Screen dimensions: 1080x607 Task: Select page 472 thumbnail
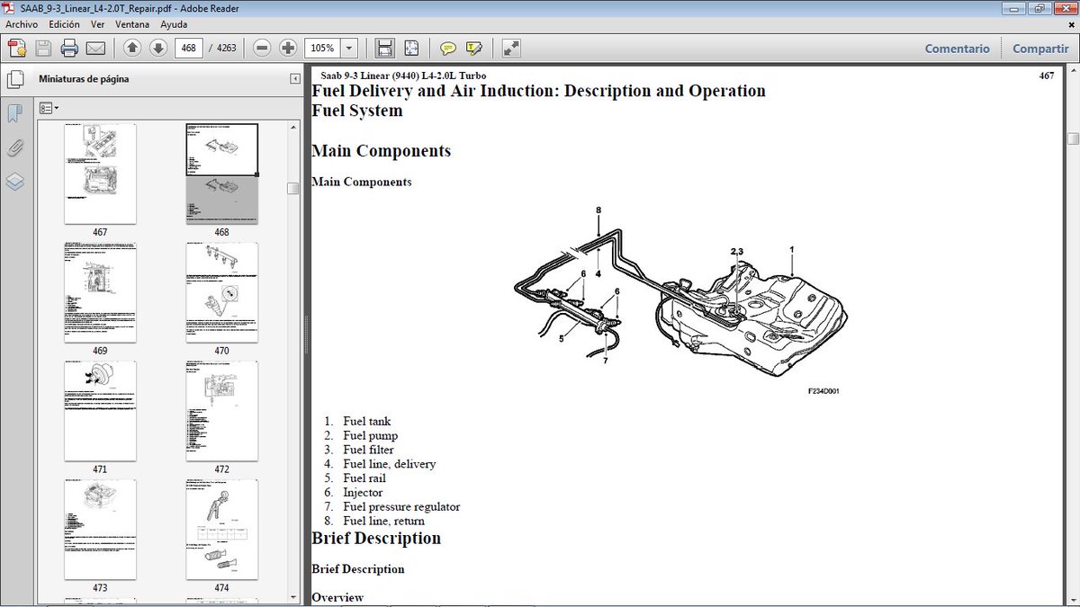pos(221,411)
